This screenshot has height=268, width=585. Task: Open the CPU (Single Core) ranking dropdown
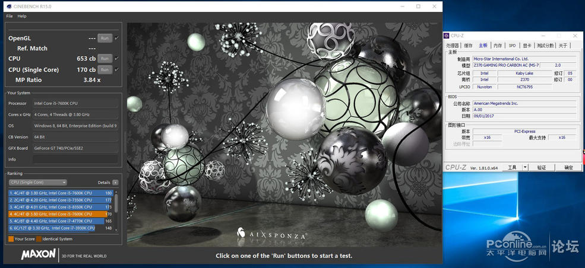click(37, 183)
